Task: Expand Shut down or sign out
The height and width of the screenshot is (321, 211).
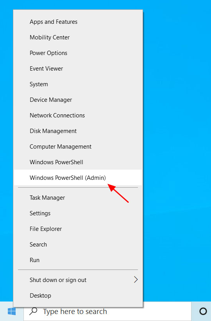Action: [78, 280]
